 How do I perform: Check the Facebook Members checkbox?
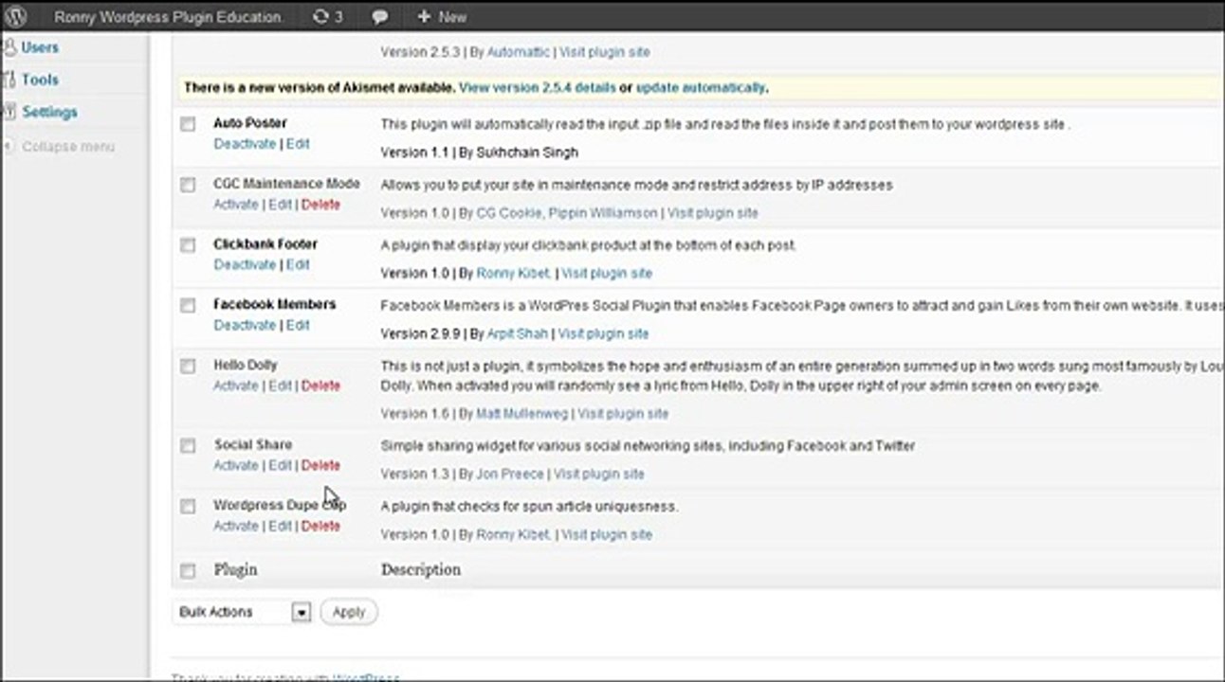click(x=188, y=305)
